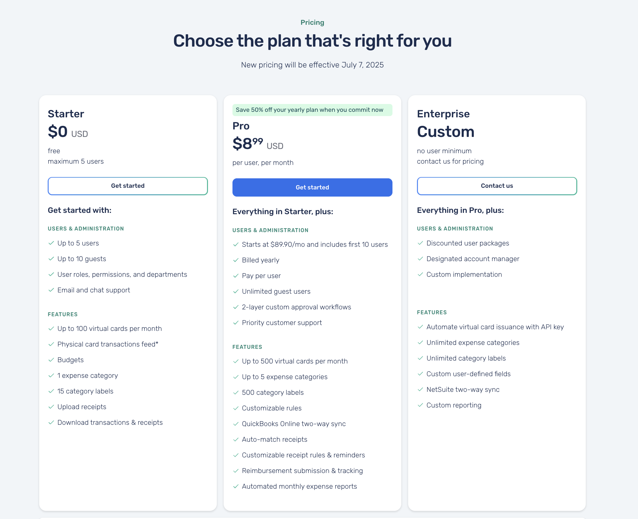Click the checkmark next to Budgets
Image resolution: width=638 pixels, height=519 pixels.
point(51,360)
